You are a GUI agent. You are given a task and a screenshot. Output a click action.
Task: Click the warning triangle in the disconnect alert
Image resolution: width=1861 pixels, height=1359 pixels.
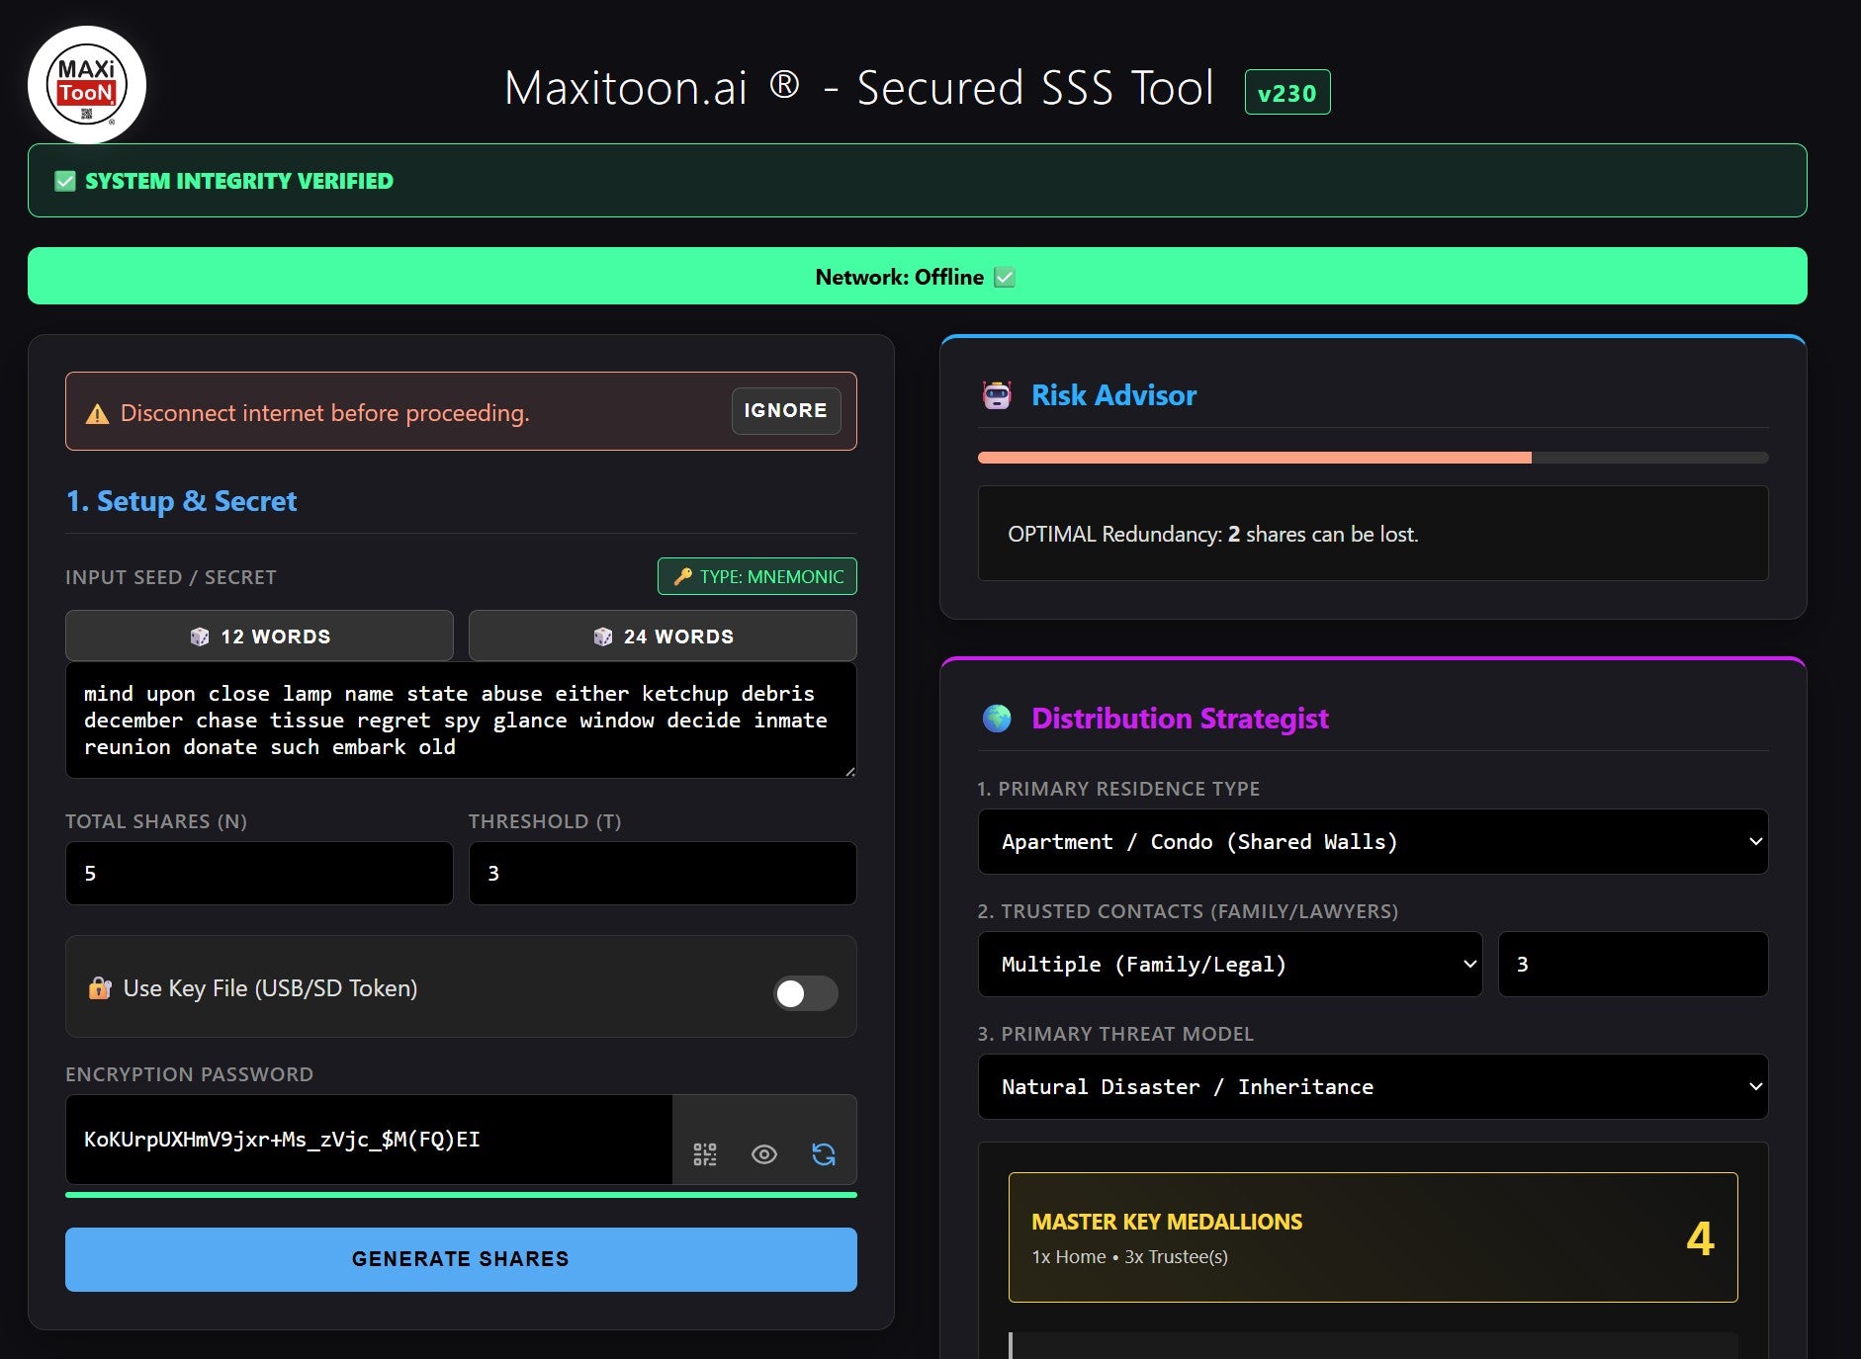(x=97, y=412)
